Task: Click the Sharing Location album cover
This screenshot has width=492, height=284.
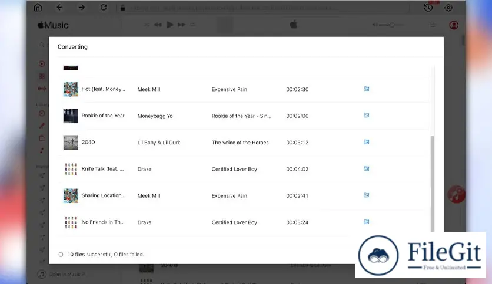Action: (x=71, y=195)
